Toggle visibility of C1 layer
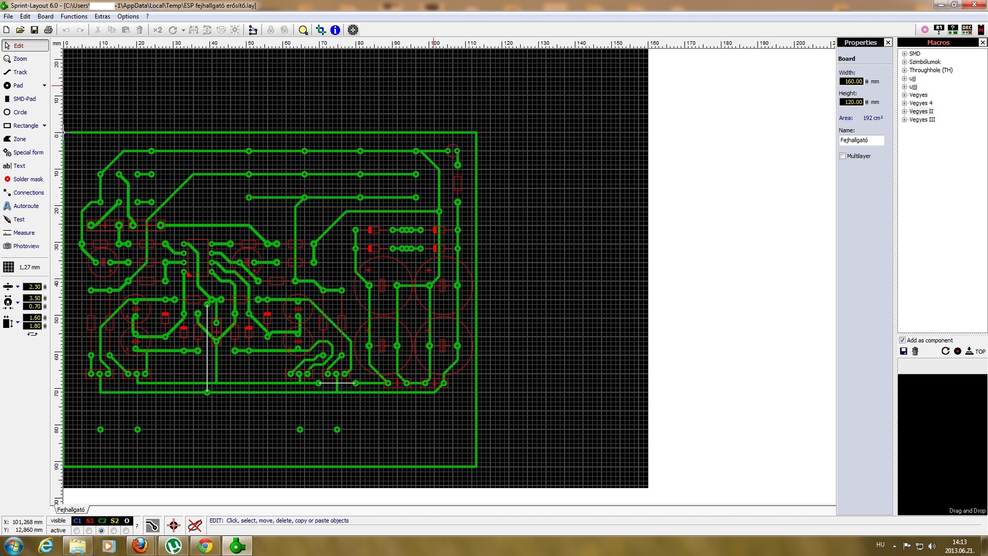The image size is (988, 556). coord(78,521)
